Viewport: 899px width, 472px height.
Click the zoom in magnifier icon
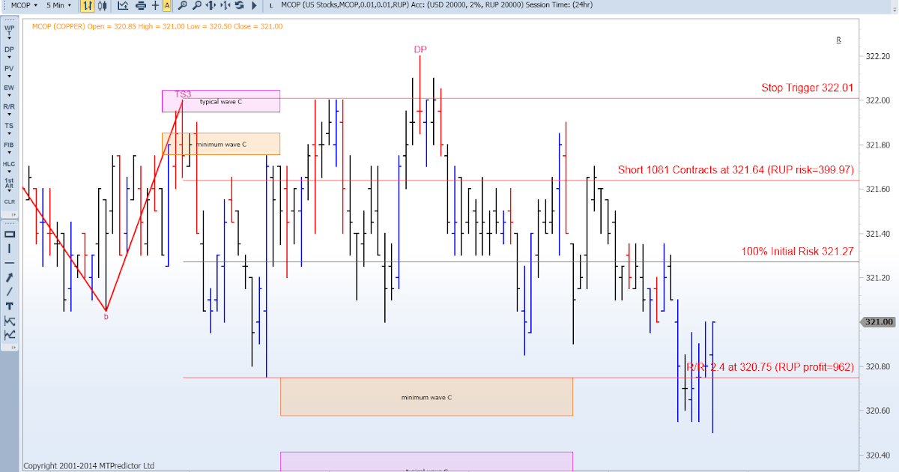click(183, 7)
